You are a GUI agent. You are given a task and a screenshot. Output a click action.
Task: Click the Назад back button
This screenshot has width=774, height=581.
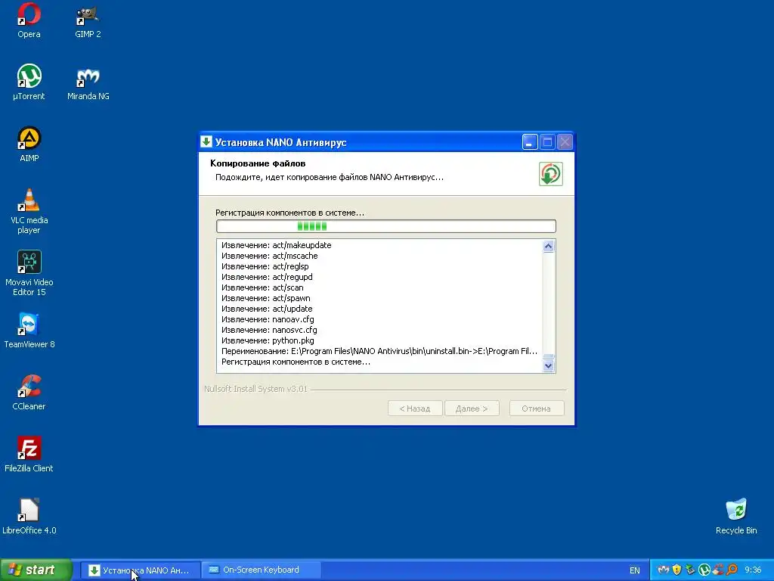pos(415,409)
